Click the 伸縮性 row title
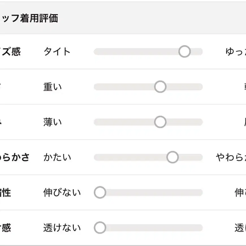This screenshot has height=246, width=246. click(x=5, y=193)
